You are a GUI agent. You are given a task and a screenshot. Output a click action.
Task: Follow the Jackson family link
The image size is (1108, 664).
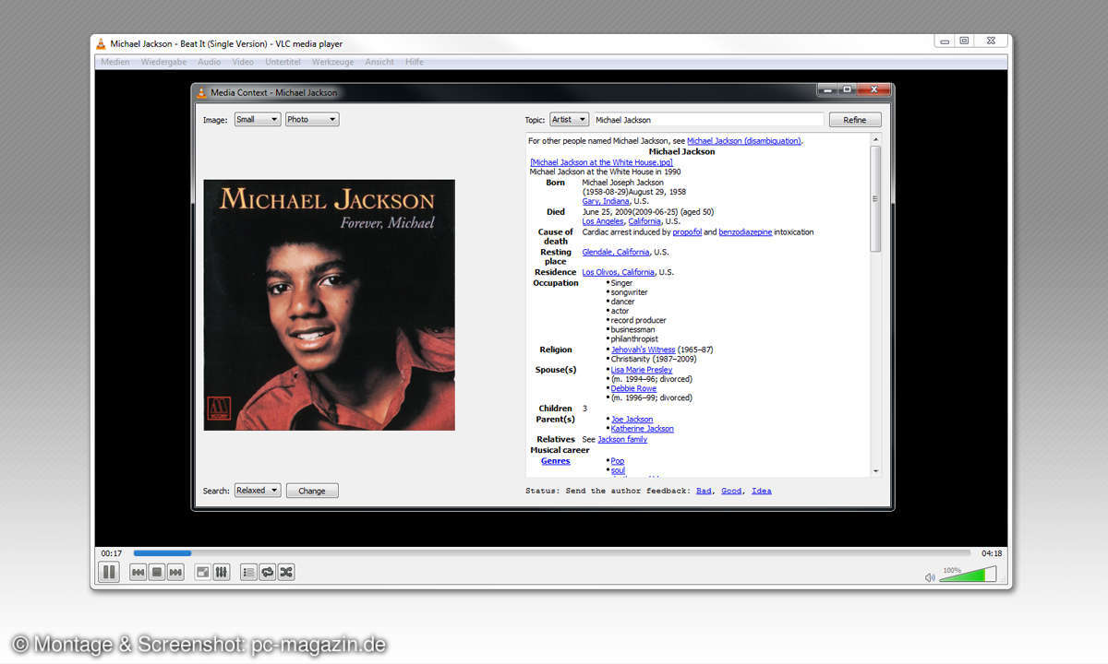click(622, 440)
